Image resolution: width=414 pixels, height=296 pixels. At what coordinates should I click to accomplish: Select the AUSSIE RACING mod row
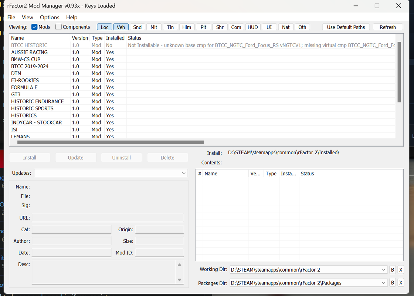pyautogui.click(x=203, y=52)
